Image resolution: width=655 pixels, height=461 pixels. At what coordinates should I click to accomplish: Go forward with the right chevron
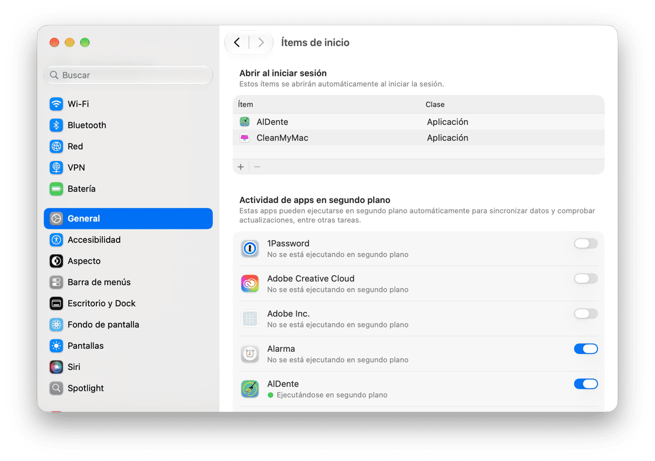[261, 43]
